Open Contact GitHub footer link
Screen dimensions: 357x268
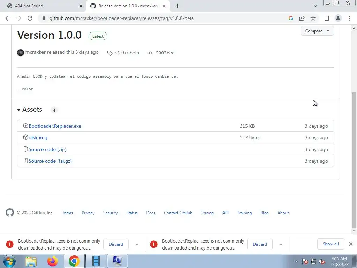point(178,213)
